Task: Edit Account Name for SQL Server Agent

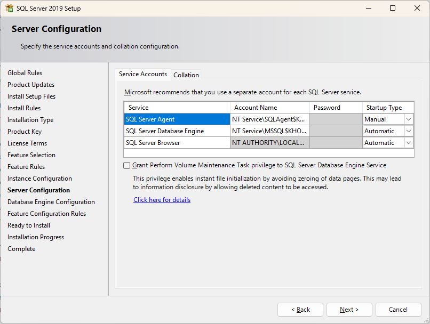Action: 270,119
